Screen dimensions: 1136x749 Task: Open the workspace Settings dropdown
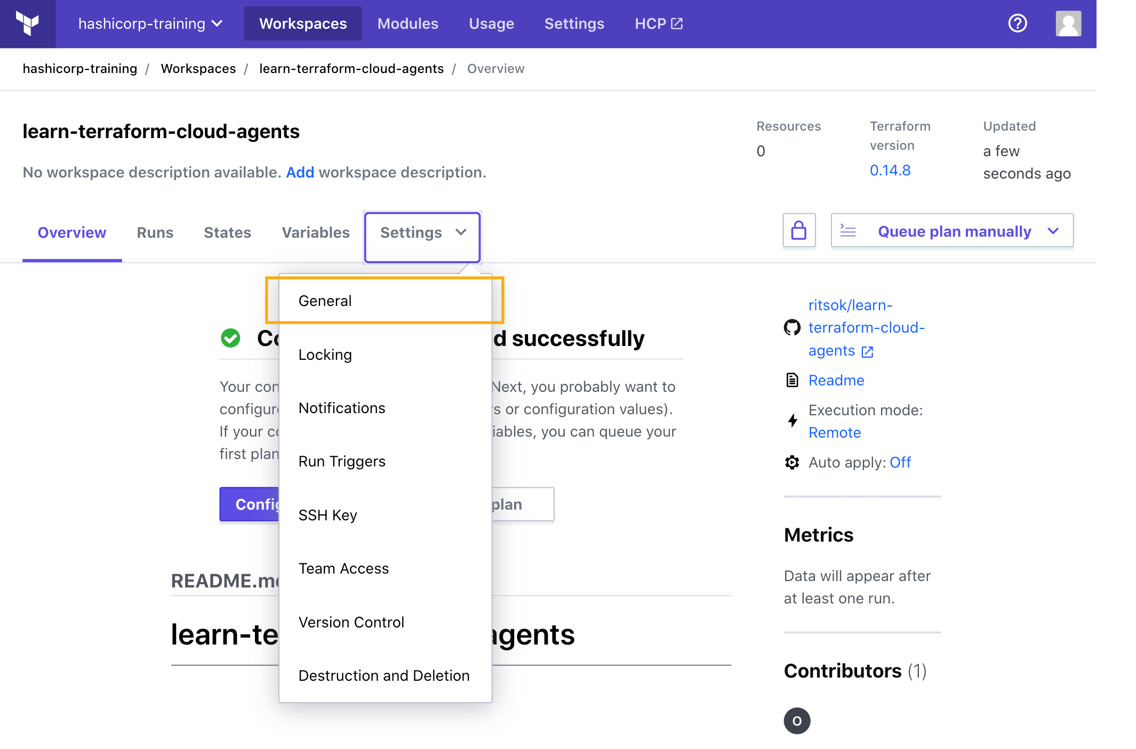tap(422, 233)
